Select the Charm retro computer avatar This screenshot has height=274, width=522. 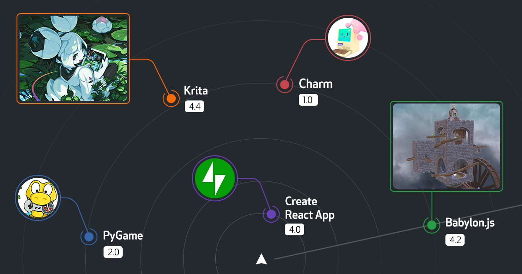[x=348, y=38]
